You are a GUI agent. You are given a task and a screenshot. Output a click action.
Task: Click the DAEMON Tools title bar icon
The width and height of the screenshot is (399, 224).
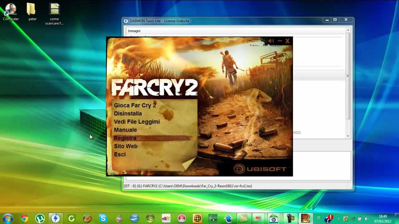click(x=126, y=21)
